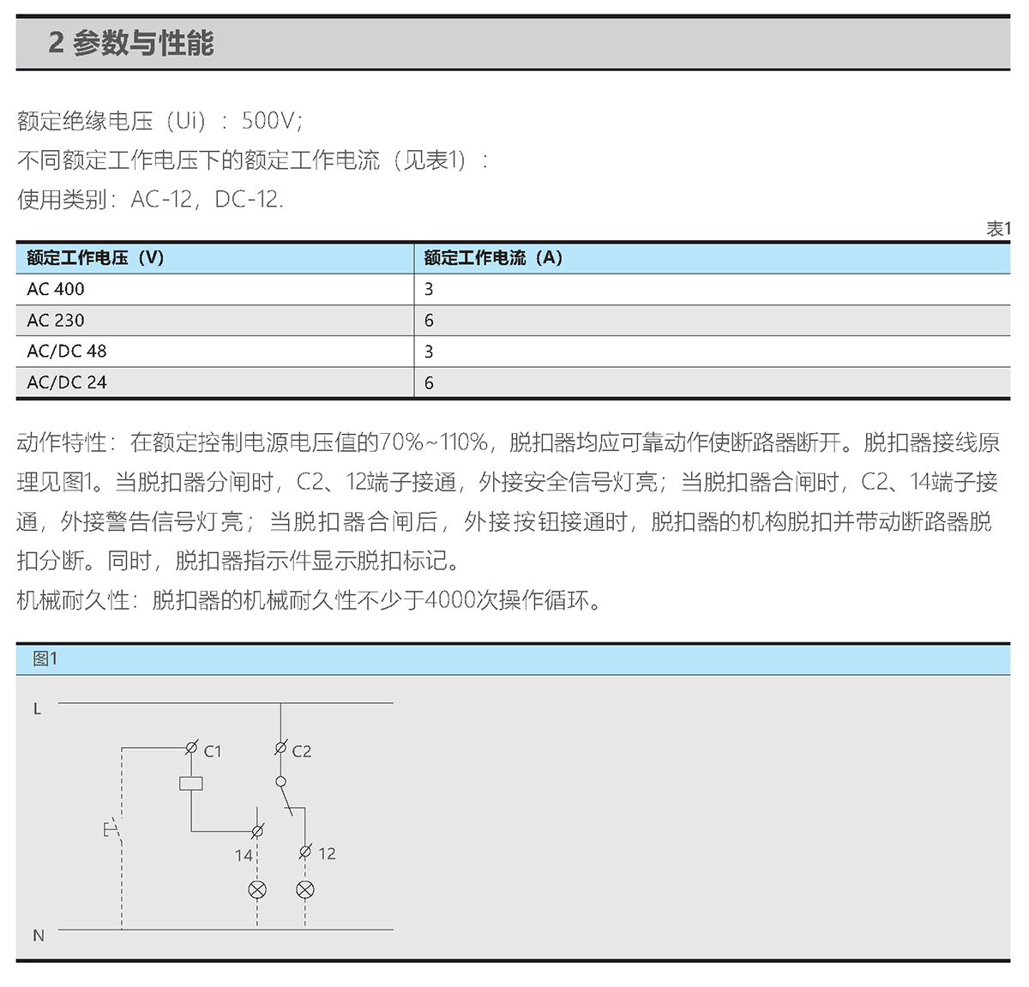
Task: Click the figure caption "图1"
Action: tap(45, 659)
